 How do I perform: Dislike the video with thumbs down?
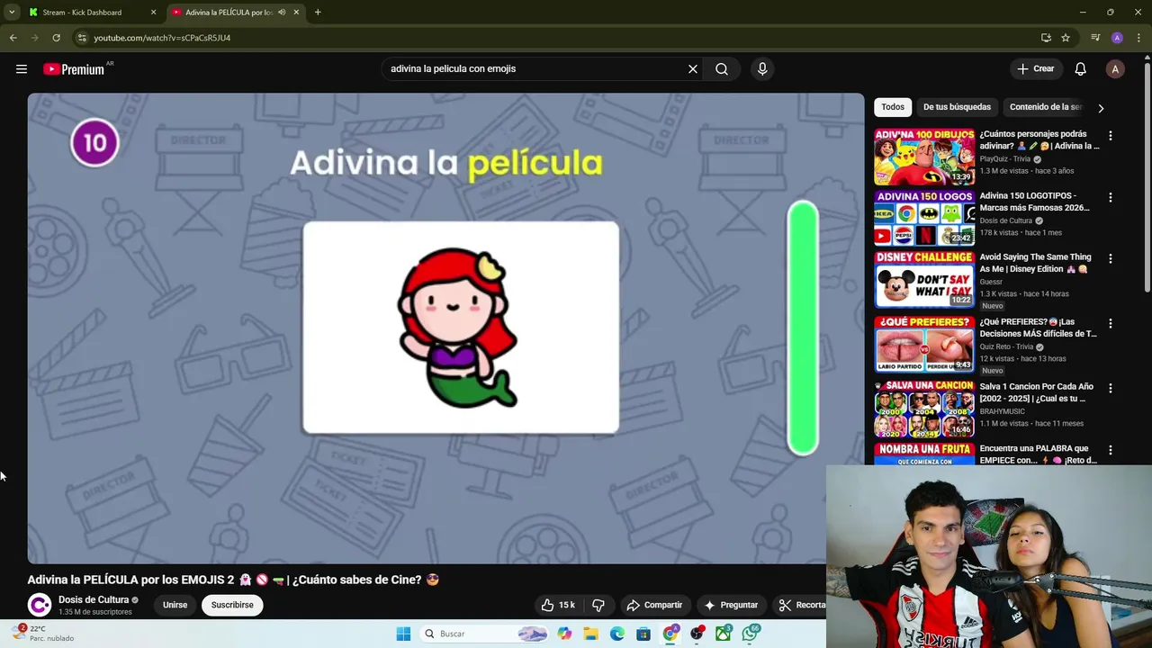pyautogui.click(x=598, y=605)
